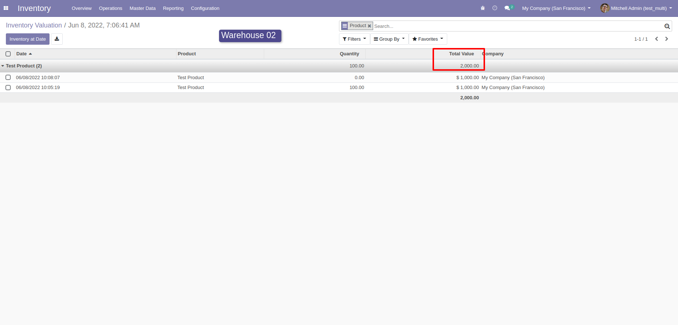
Task: Open the apps grid home menu
Action: coord(6,8)
